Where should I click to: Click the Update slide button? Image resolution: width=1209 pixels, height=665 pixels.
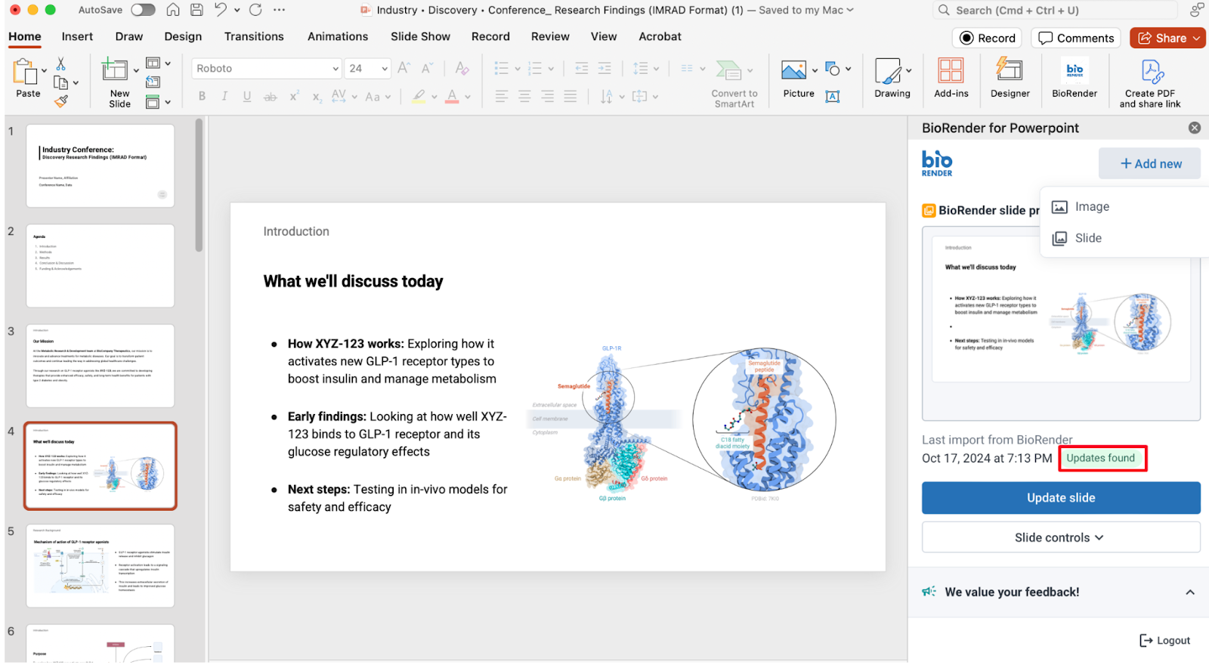[1060, 498]
